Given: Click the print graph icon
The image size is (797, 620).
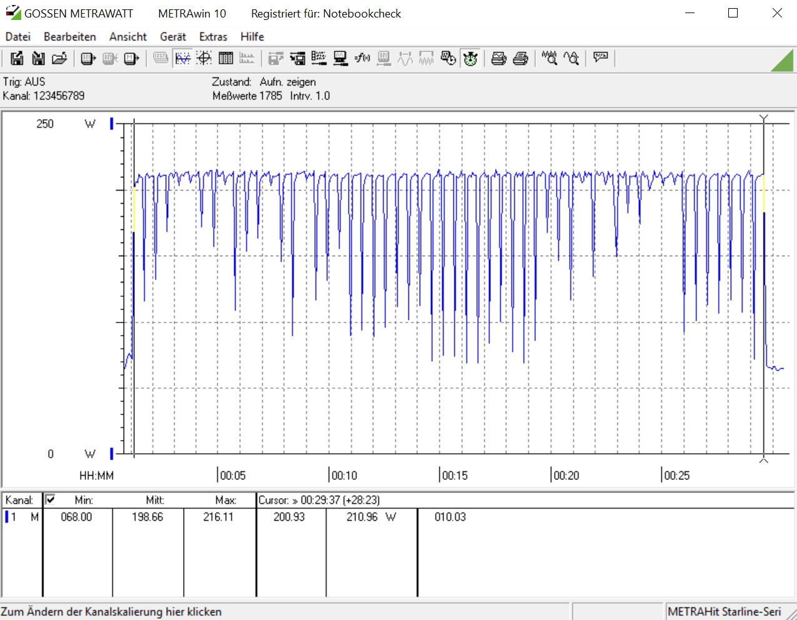Looking at the screenshot, I should pyautogui.click(x=498, y=59).
